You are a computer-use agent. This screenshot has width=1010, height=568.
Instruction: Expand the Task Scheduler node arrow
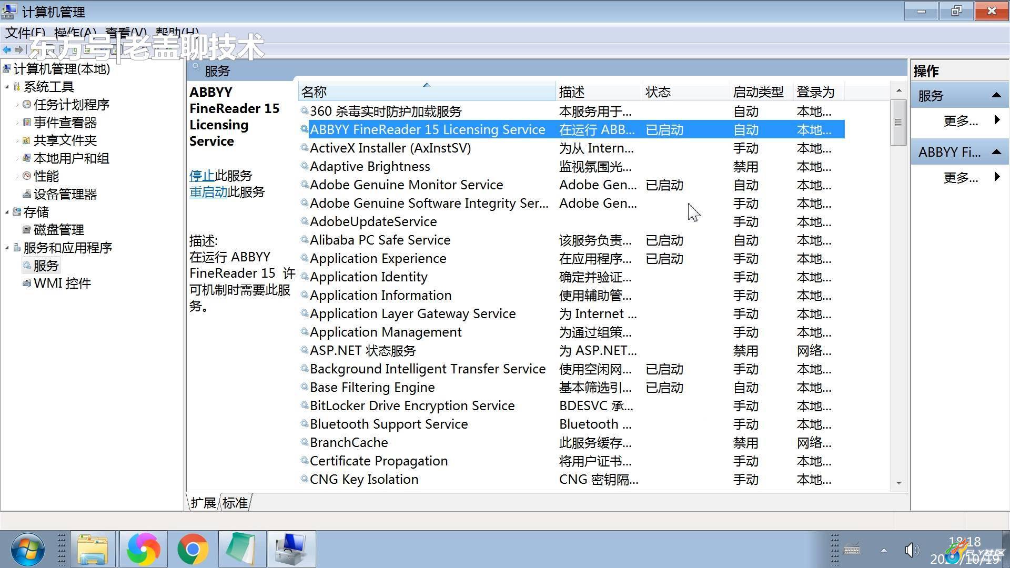[x=17, y=105]
